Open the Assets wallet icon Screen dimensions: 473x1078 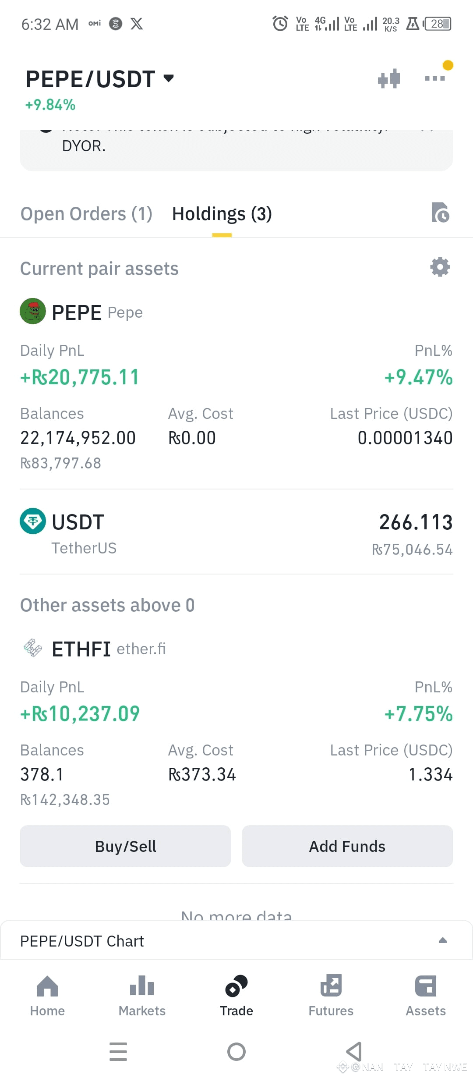click(x=426, y=986)
